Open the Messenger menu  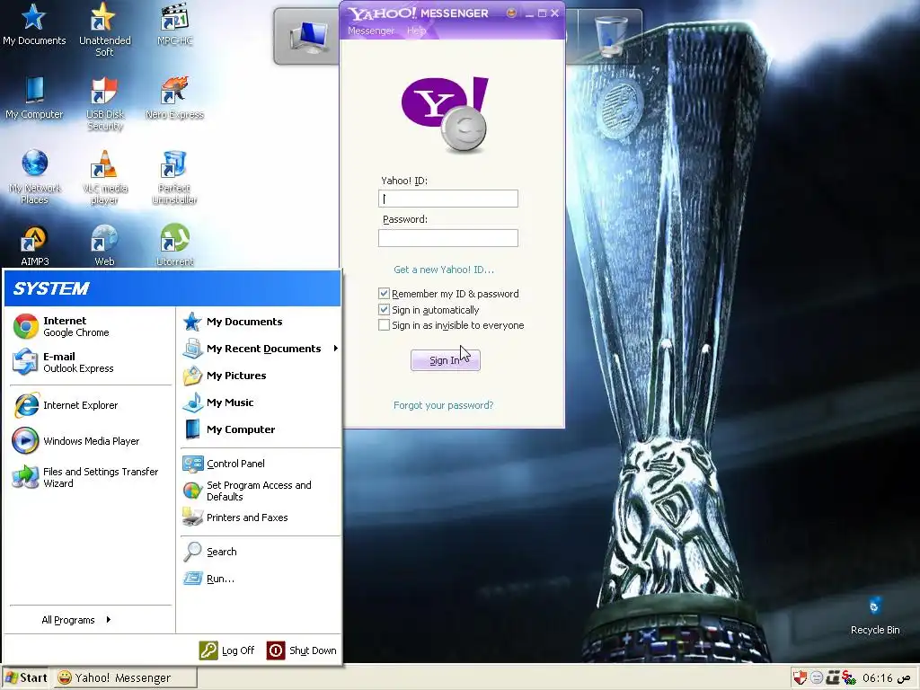(x=371, y=31)
